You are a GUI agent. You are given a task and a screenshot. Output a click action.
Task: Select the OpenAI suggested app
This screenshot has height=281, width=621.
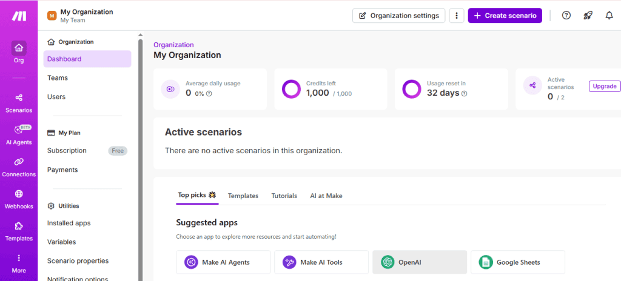420,262
